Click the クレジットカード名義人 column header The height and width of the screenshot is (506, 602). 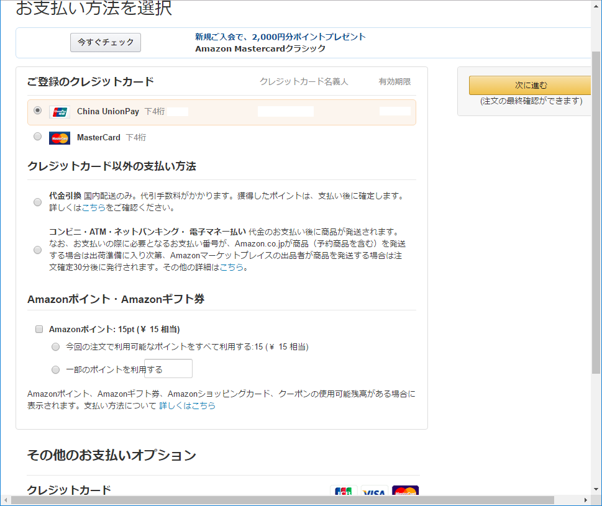click(x=304, y=82)
